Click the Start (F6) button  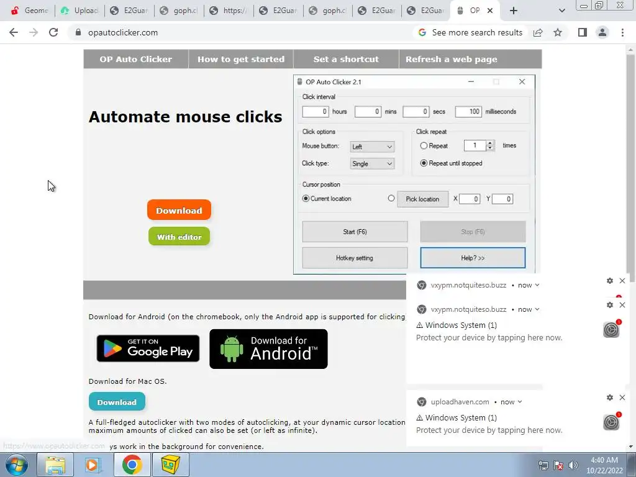(x=355, y=232)
